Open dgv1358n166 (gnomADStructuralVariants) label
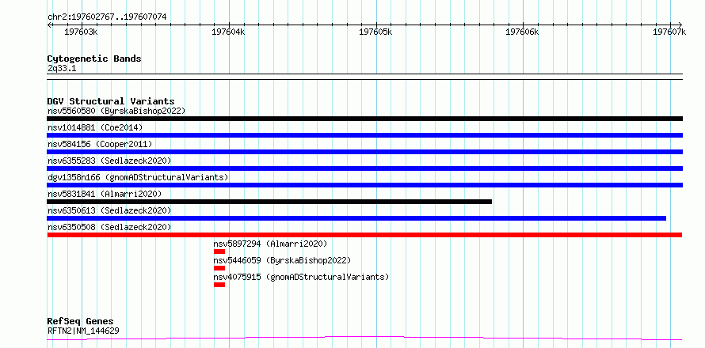This screenshot has height=348, width=705. pos(138,177)
